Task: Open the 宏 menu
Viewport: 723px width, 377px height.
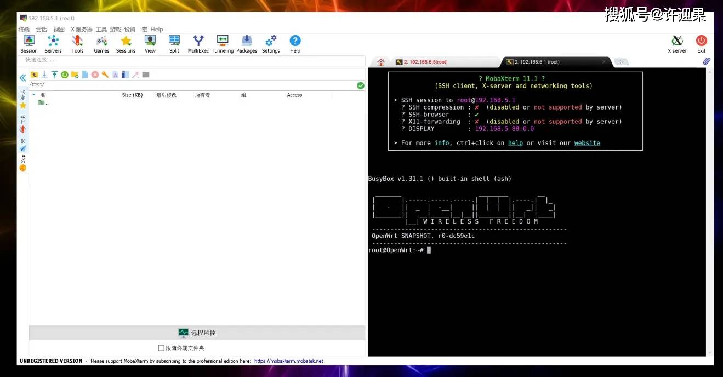Action: 145,30
